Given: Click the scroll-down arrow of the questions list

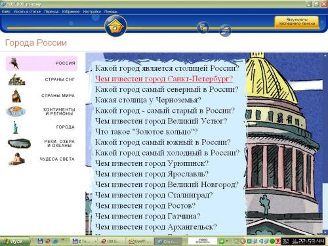Looking at the screenshot, I should [x=325, y=232].
